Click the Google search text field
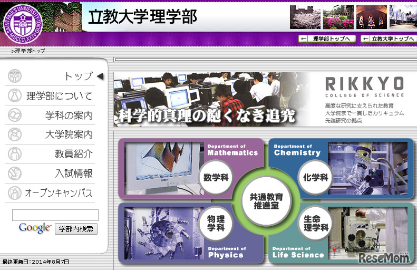Image resolution: width=417 pixels, height=270 pixels. [x=55, y=215]
